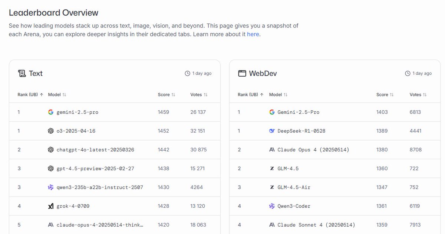Select the Claude Sonnet 4 (20250514) entry
The height and width of the screenshot is (234, 445).
tap(316, 225)
